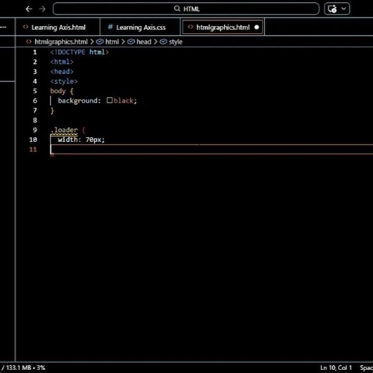Go forward with the right arrow
The height and width of the screenshot is (373, 373).
pyautogui.click(x=42, y=9)
